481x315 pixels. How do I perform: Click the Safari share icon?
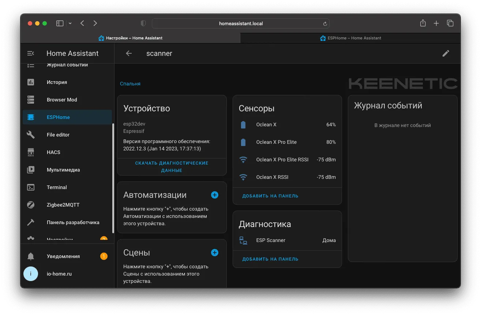click(x=423, y=23)
